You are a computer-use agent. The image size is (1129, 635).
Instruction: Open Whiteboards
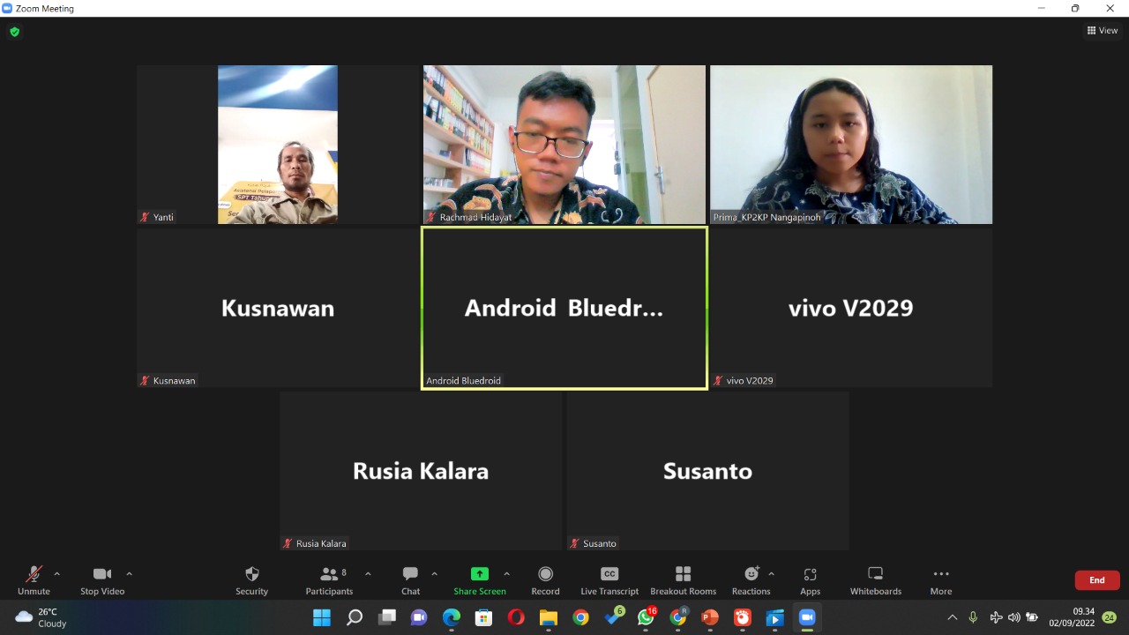[875, 575]
